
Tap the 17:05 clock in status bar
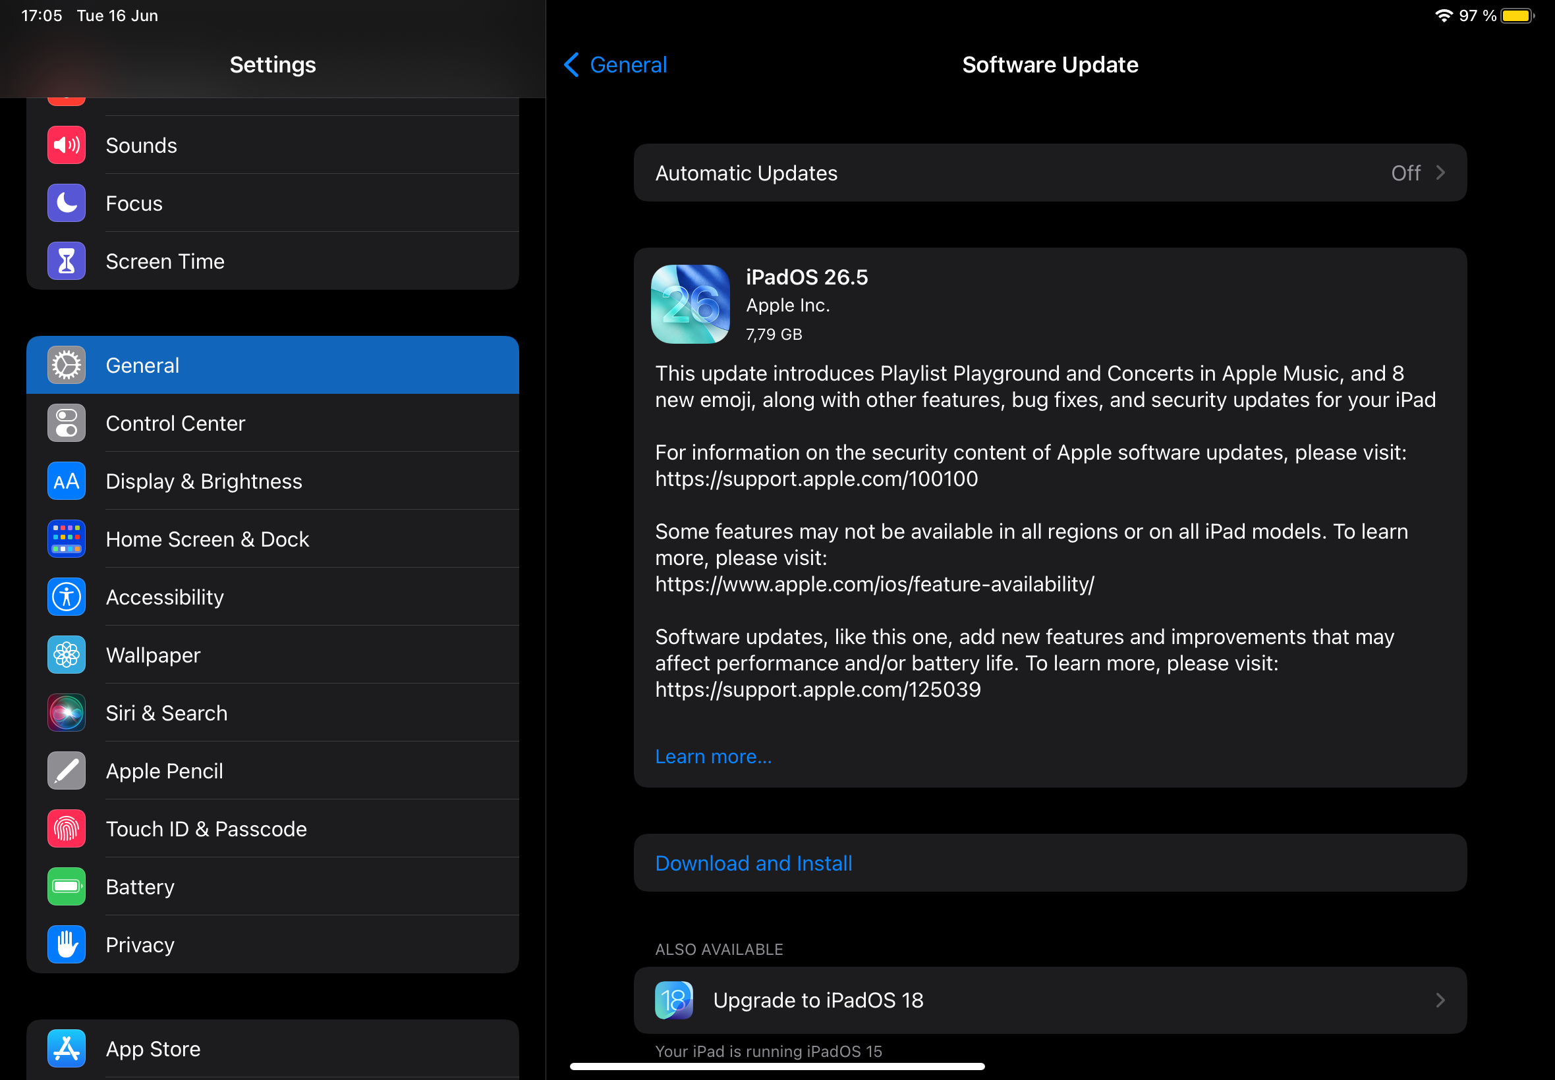[x=42, y=16]
